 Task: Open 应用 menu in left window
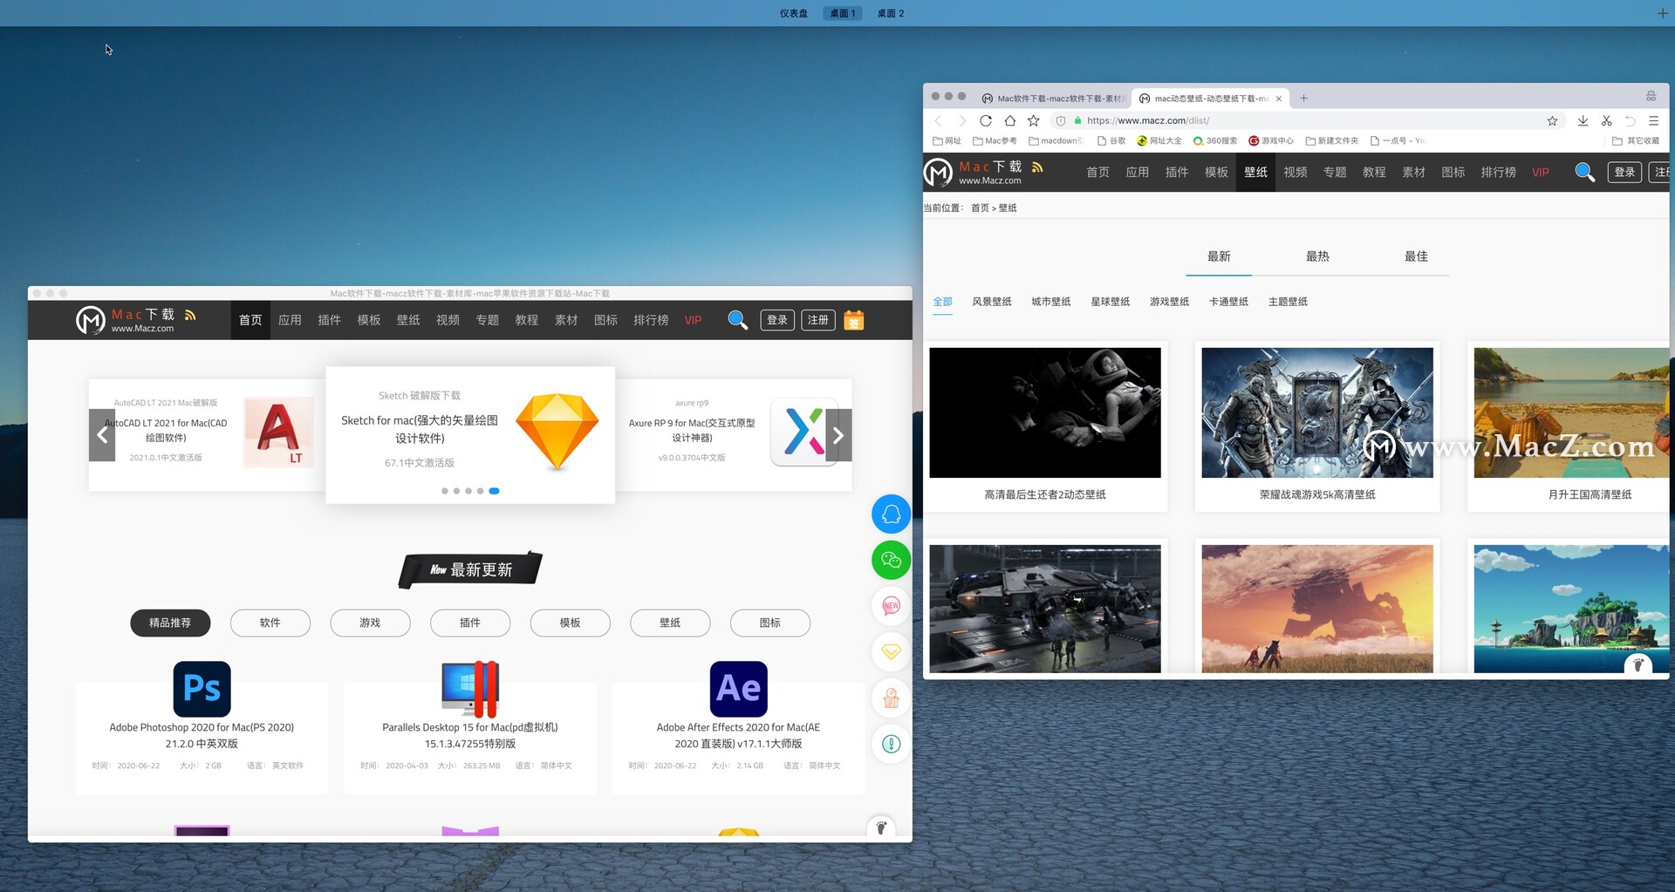[290, 320]
